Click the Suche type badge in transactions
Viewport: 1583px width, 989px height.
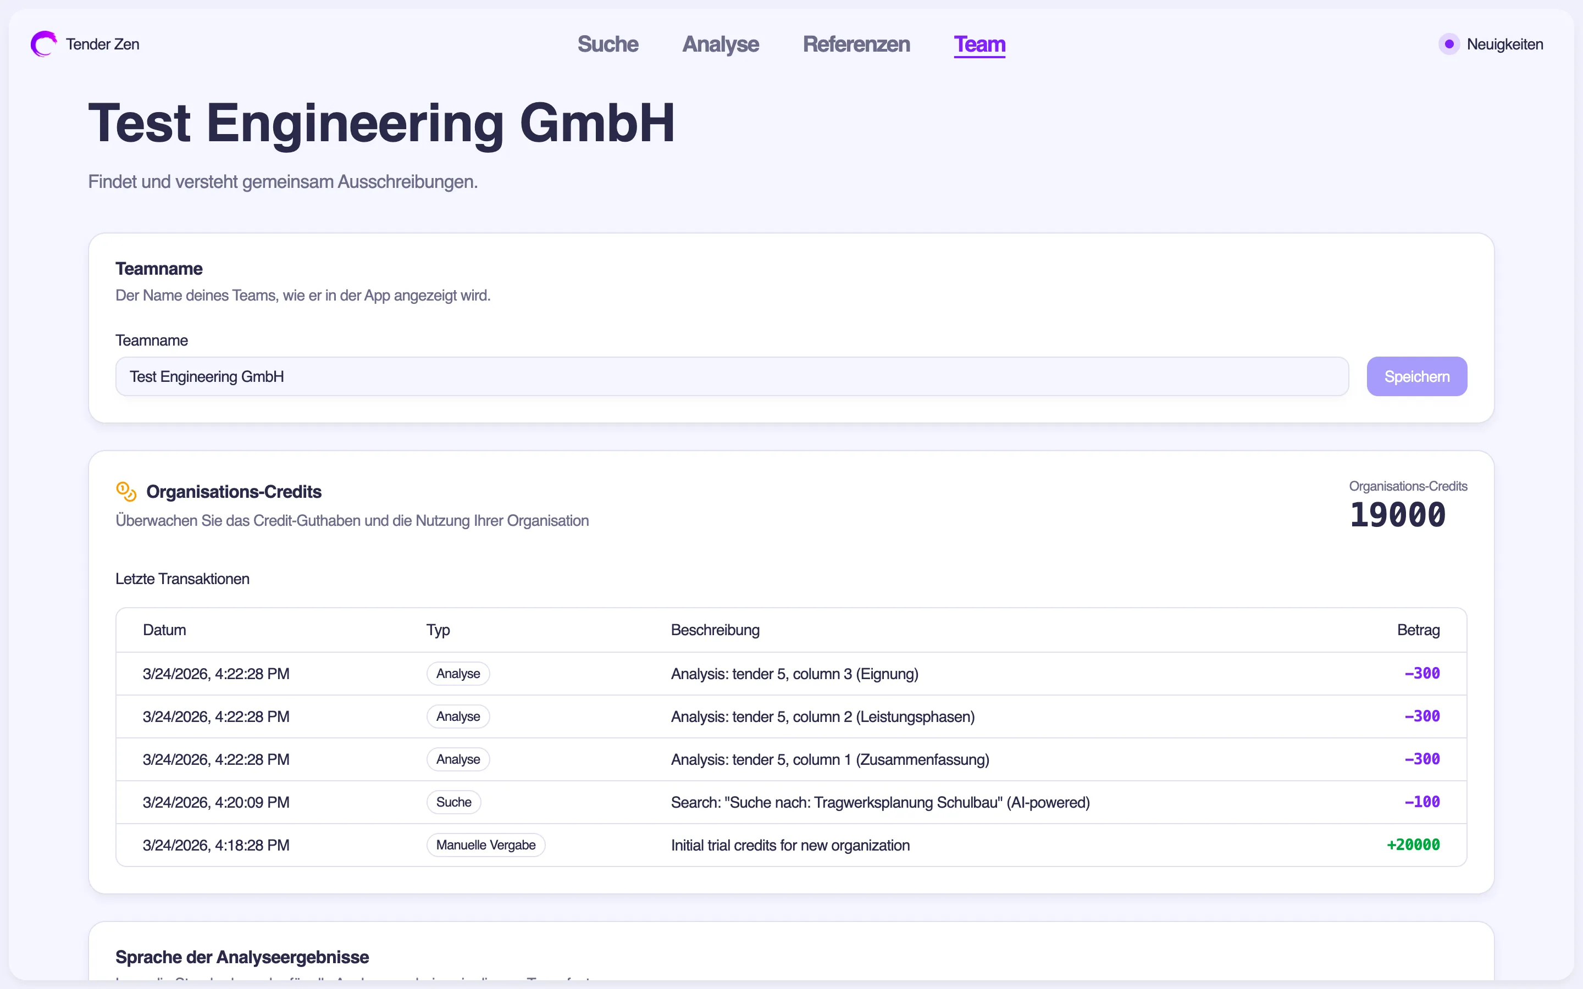453,802
